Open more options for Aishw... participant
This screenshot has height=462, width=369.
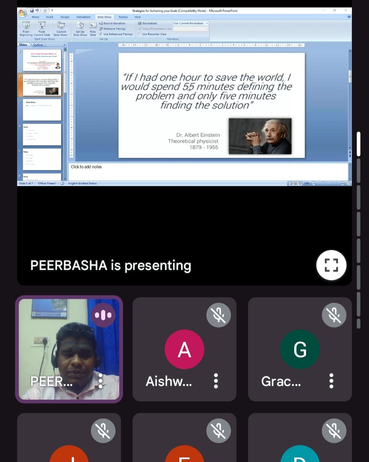216,381
